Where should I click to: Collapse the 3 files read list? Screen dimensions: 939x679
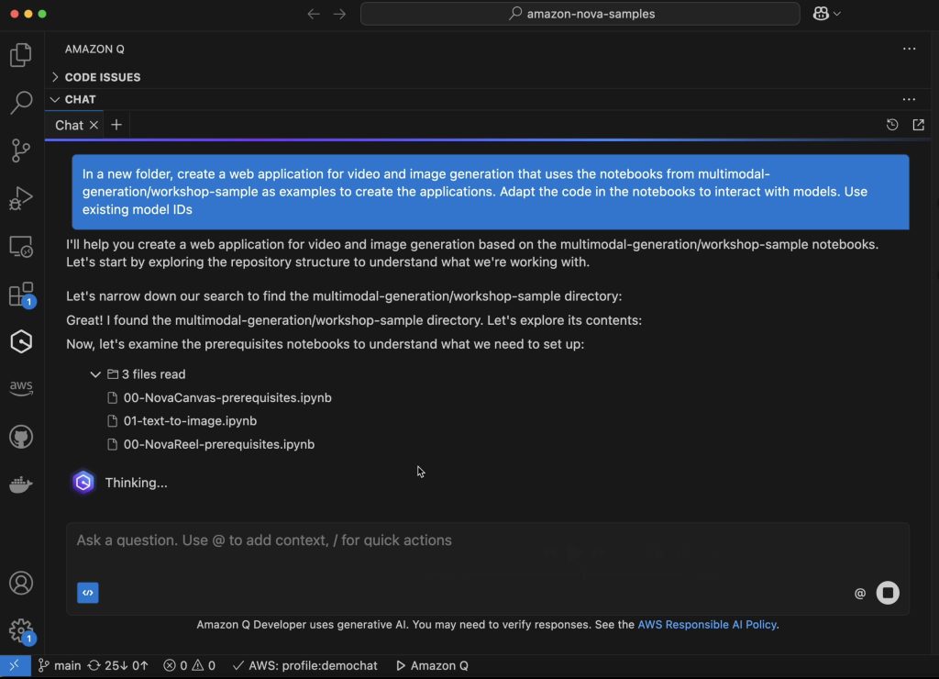95,374
